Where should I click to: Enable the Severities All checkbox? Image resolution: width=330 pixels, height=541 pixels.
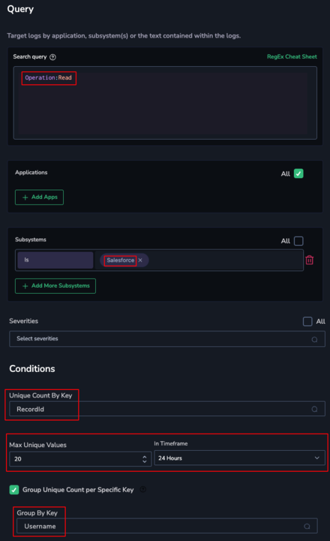[x=307, y=322]
